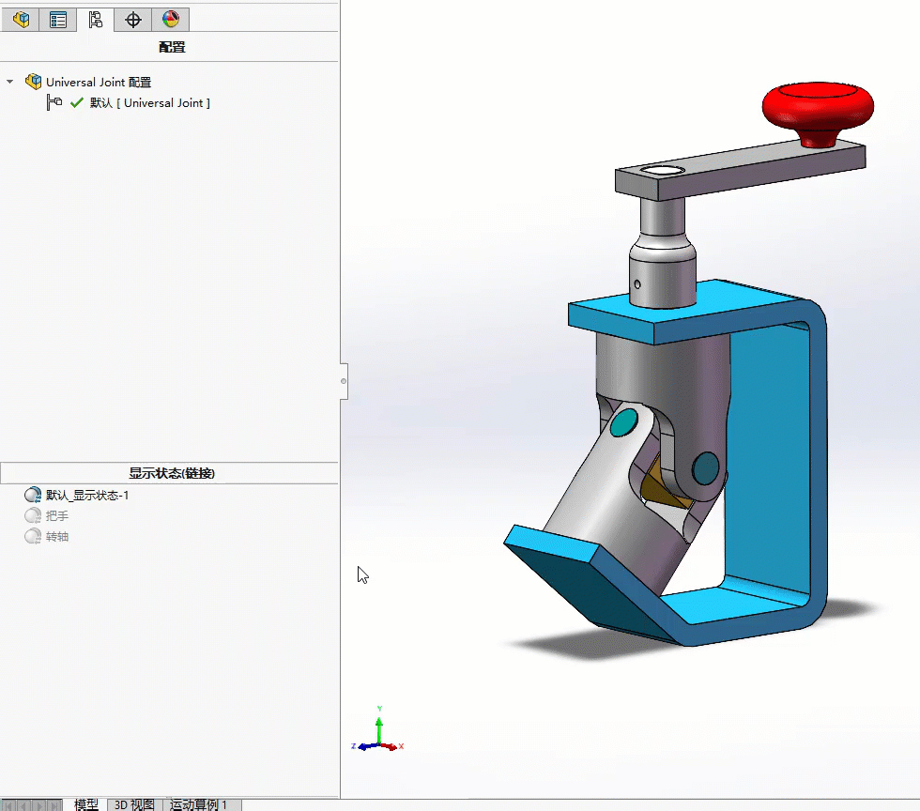
Task: Click the Universal Joint assembly icon
Action: (34, 82)
